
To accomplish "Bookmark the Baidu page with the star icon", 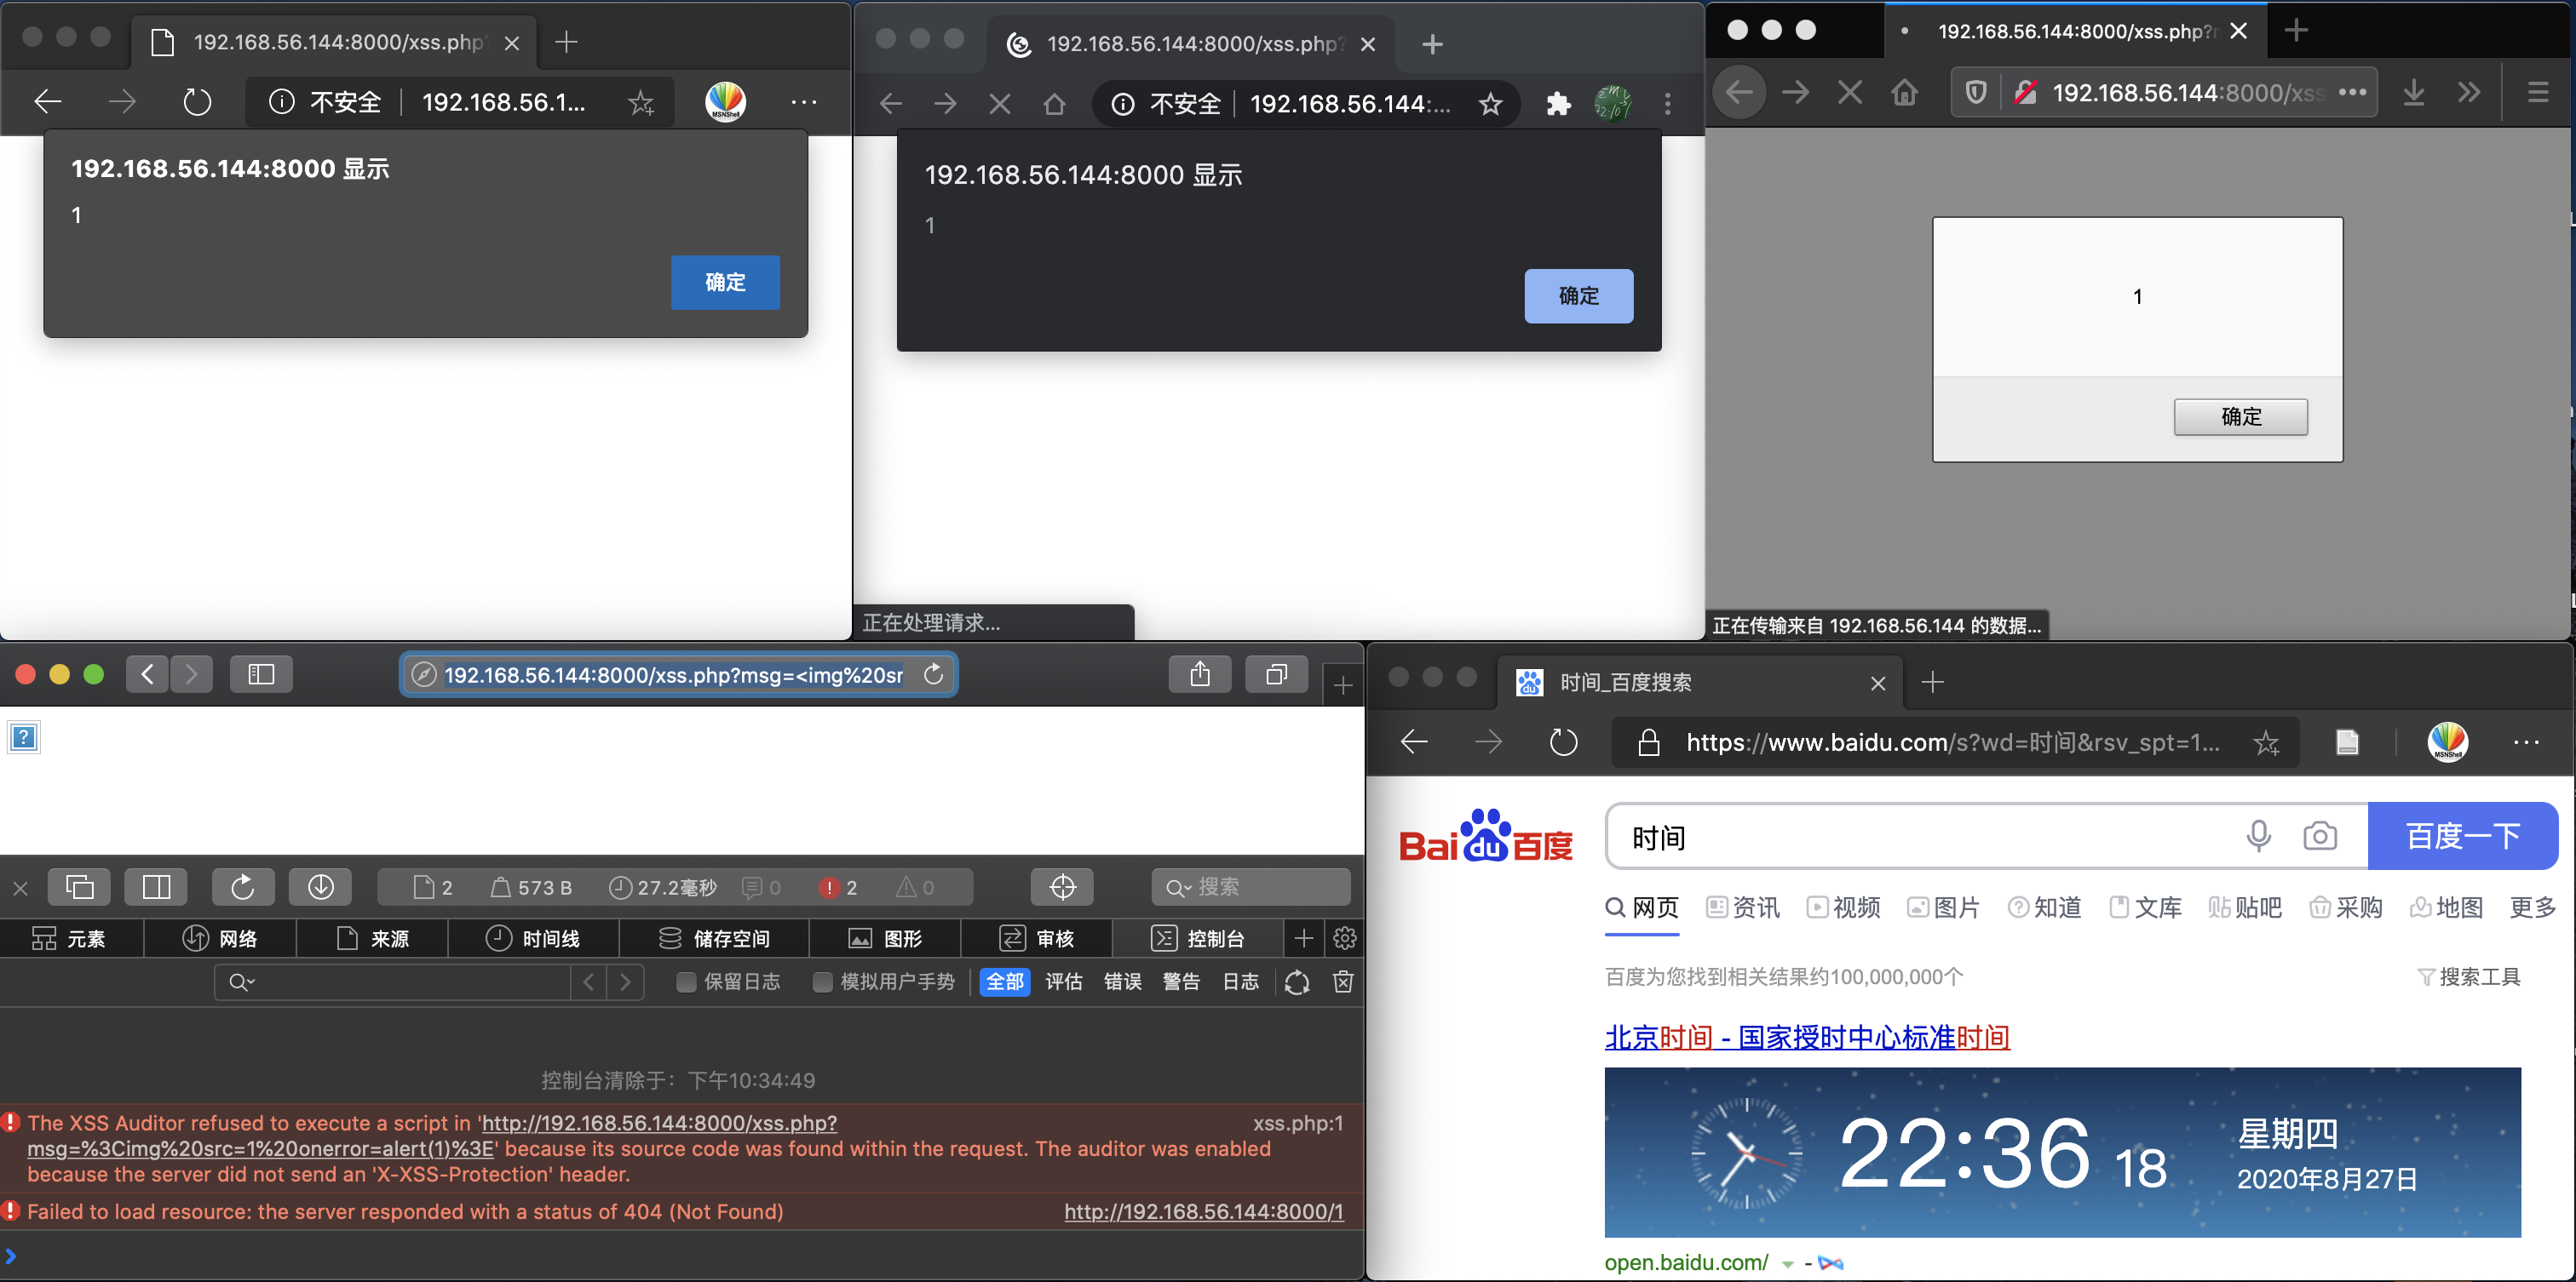I will click(x=2266, y=742).
